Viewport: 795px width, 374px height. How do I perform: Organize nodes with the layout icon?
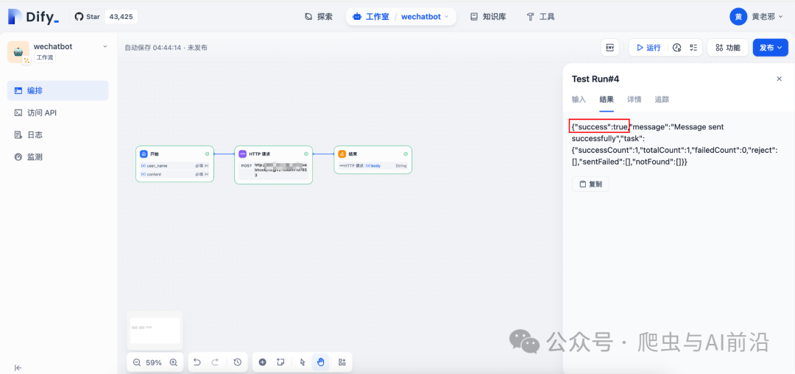click(x=342, y=362)
